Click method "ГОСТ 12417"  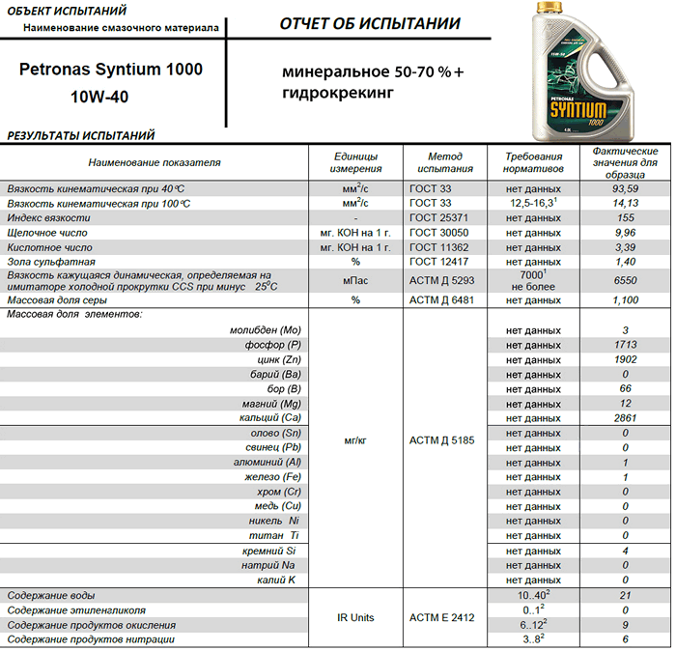(x=438, y=262)
